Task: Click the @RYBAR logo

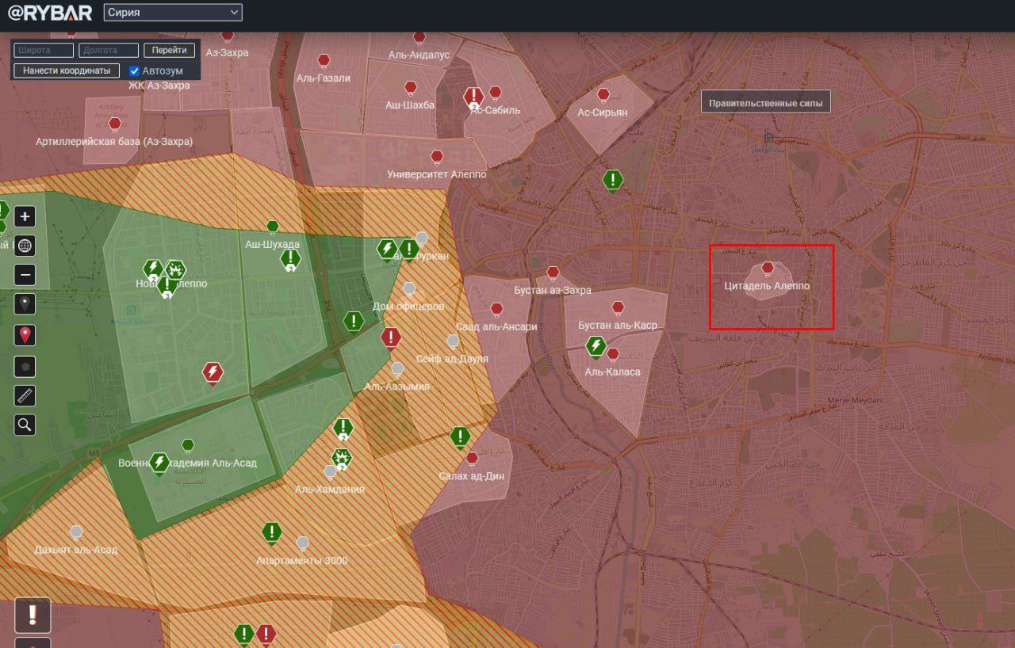Action: [49, 13]
